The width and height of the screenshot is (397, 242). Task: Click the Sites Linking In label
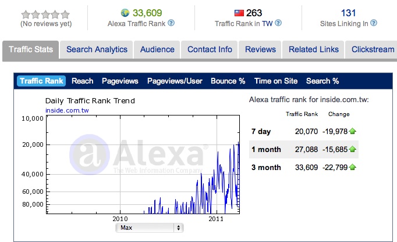344,24
